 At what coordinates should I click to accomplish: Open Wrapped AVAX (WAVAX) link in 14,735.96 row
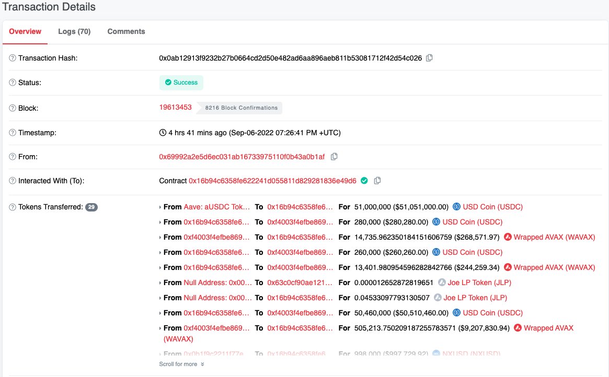[554, 237]
